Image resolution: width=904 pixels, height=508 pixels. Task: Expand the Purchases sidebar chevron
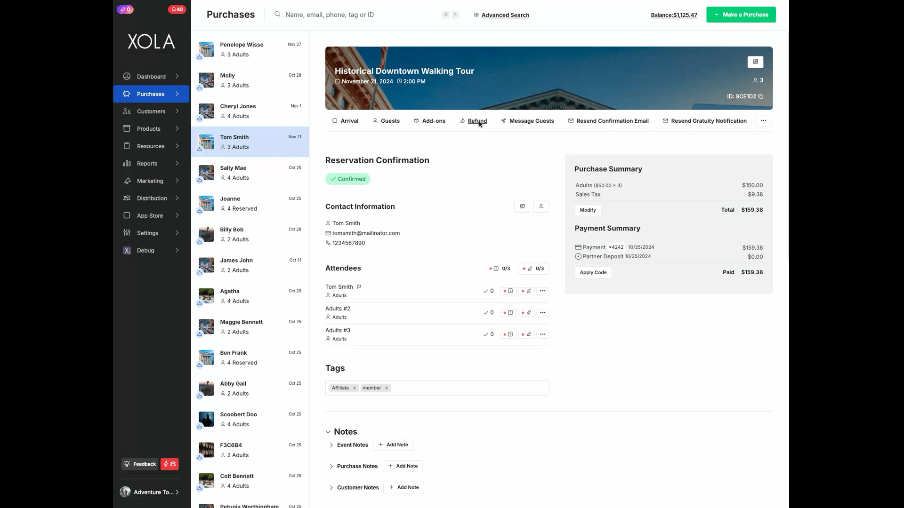177,94
